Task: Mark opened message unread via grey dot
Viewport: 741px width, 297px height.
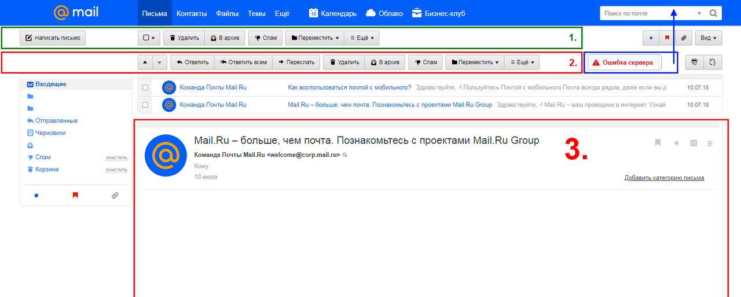Action: (676, 143)
